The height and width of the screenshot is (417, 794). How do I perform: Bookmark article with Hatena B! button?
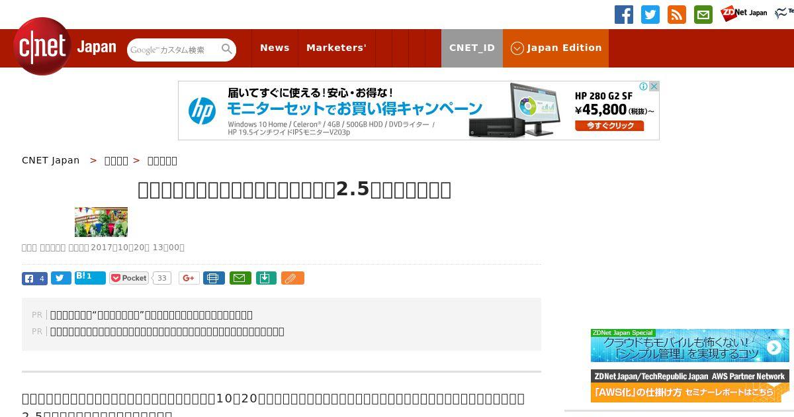click(x=90, y=278)
